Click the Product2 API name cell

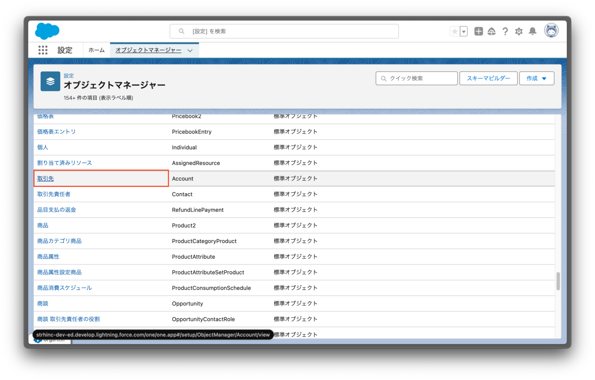click(184, 225)
